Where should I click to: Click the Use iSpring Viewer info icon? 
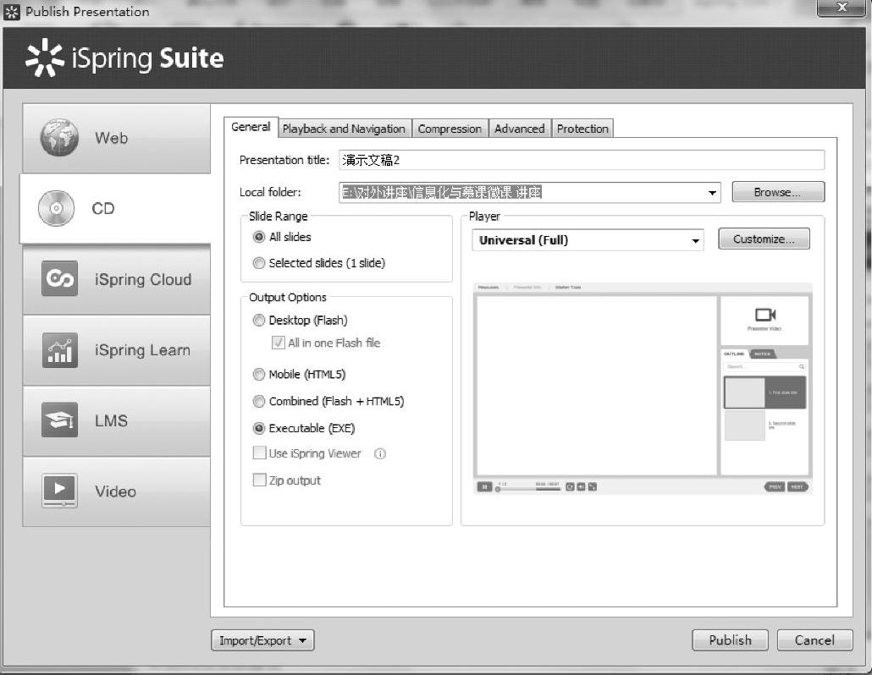(x=380, y=454)
